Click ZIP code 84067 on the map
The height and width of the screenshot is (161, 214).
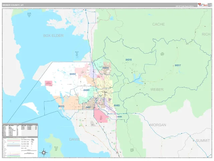point(88,107)
